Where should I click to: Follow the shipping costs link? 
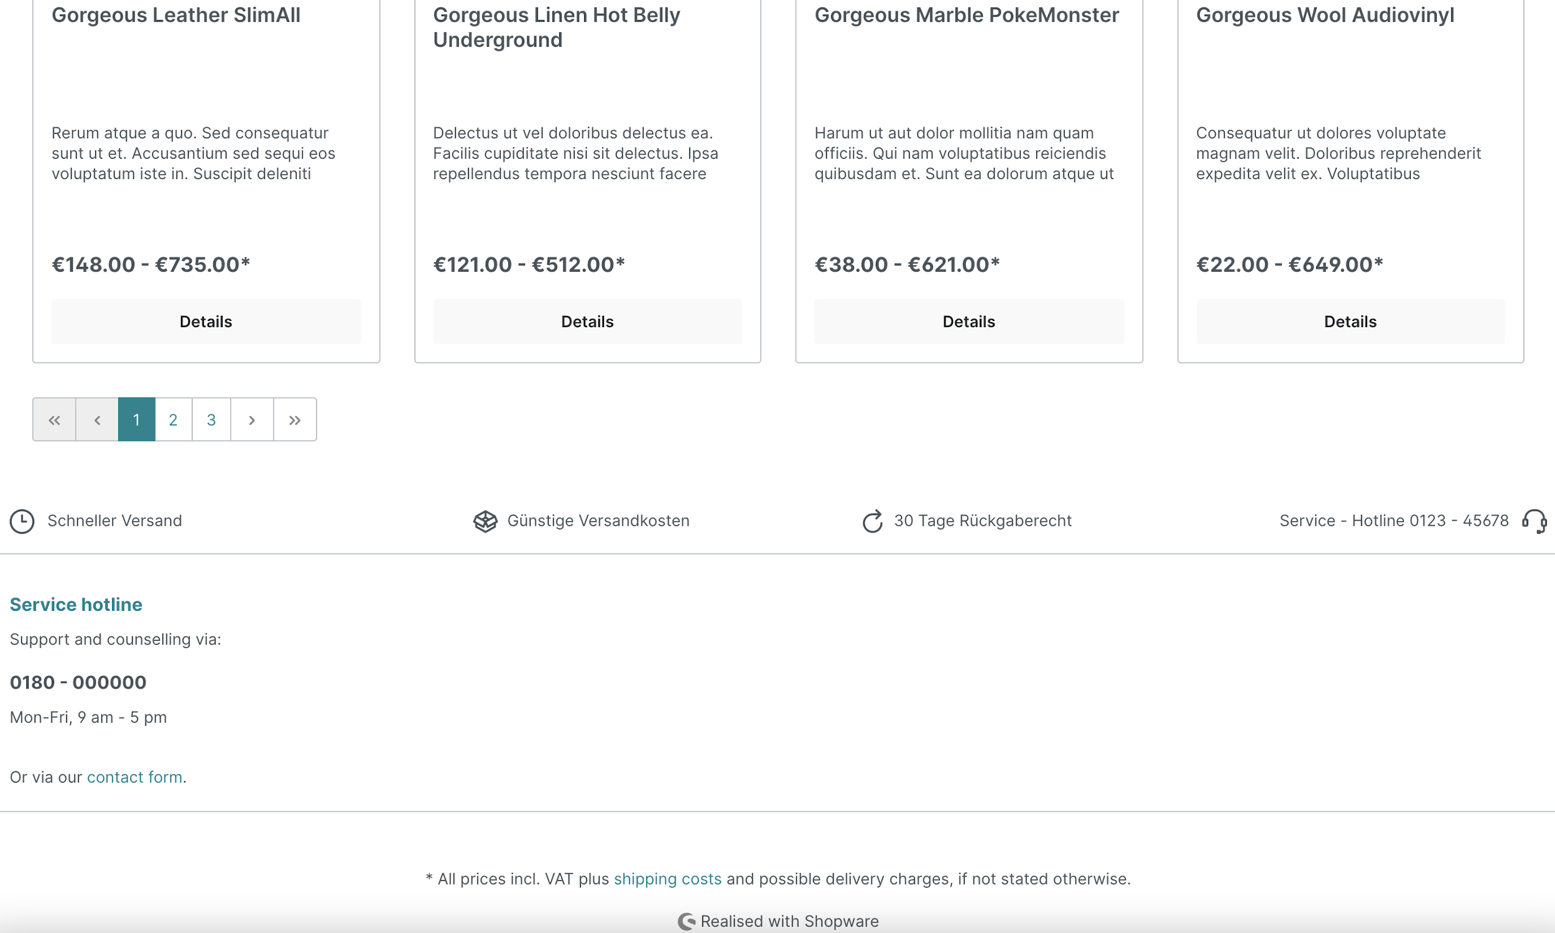pyautogui.click(x=667, y=879)
